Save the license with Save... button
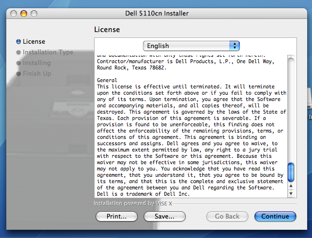 tap(164, 216)
